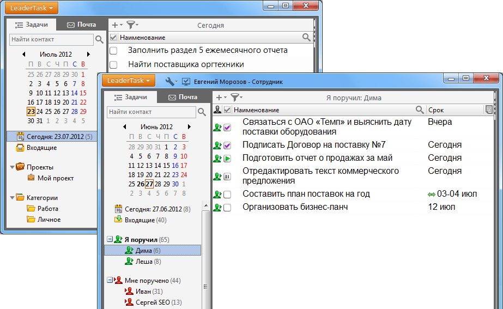The width and height of the screenshot is (503, 309).
Task: Click assignee icon on Составить план поставок row
Action: click(x=217, y=195)
